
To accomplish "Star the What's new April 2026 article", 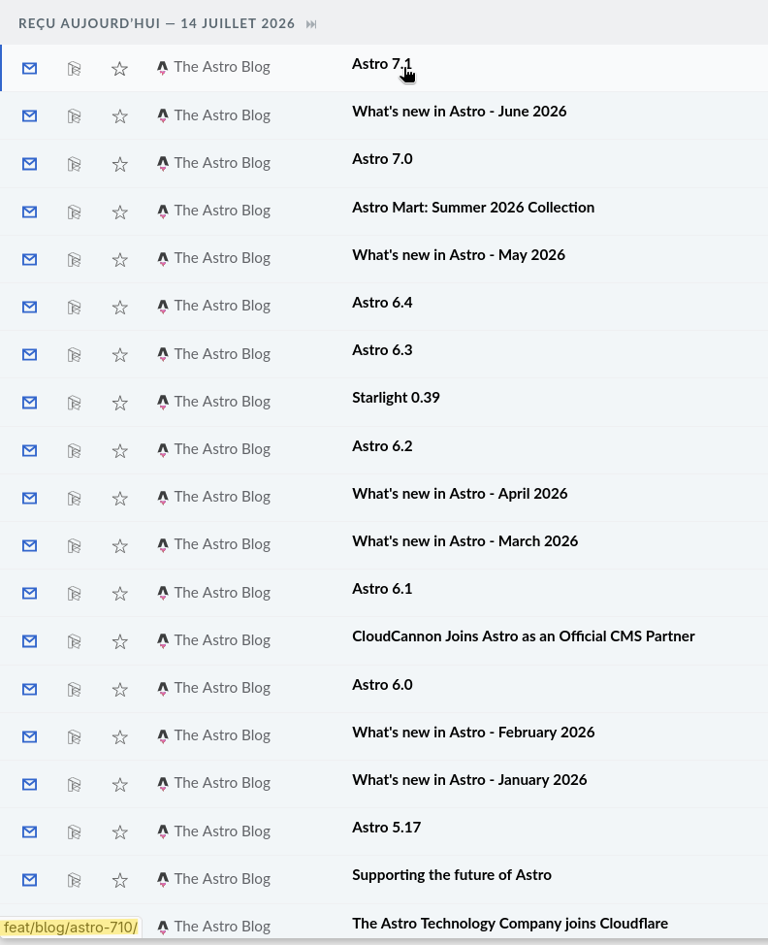I will point(120,498).
